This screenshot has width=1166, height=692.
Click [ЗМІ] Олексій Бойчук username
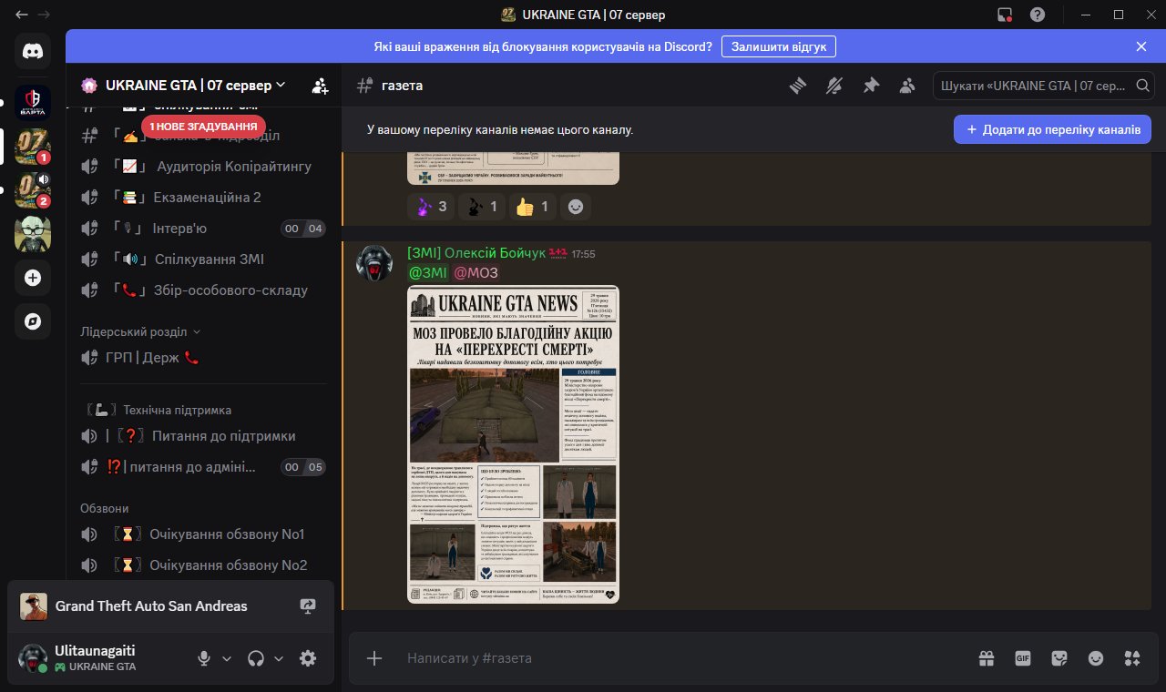[476, 253]
